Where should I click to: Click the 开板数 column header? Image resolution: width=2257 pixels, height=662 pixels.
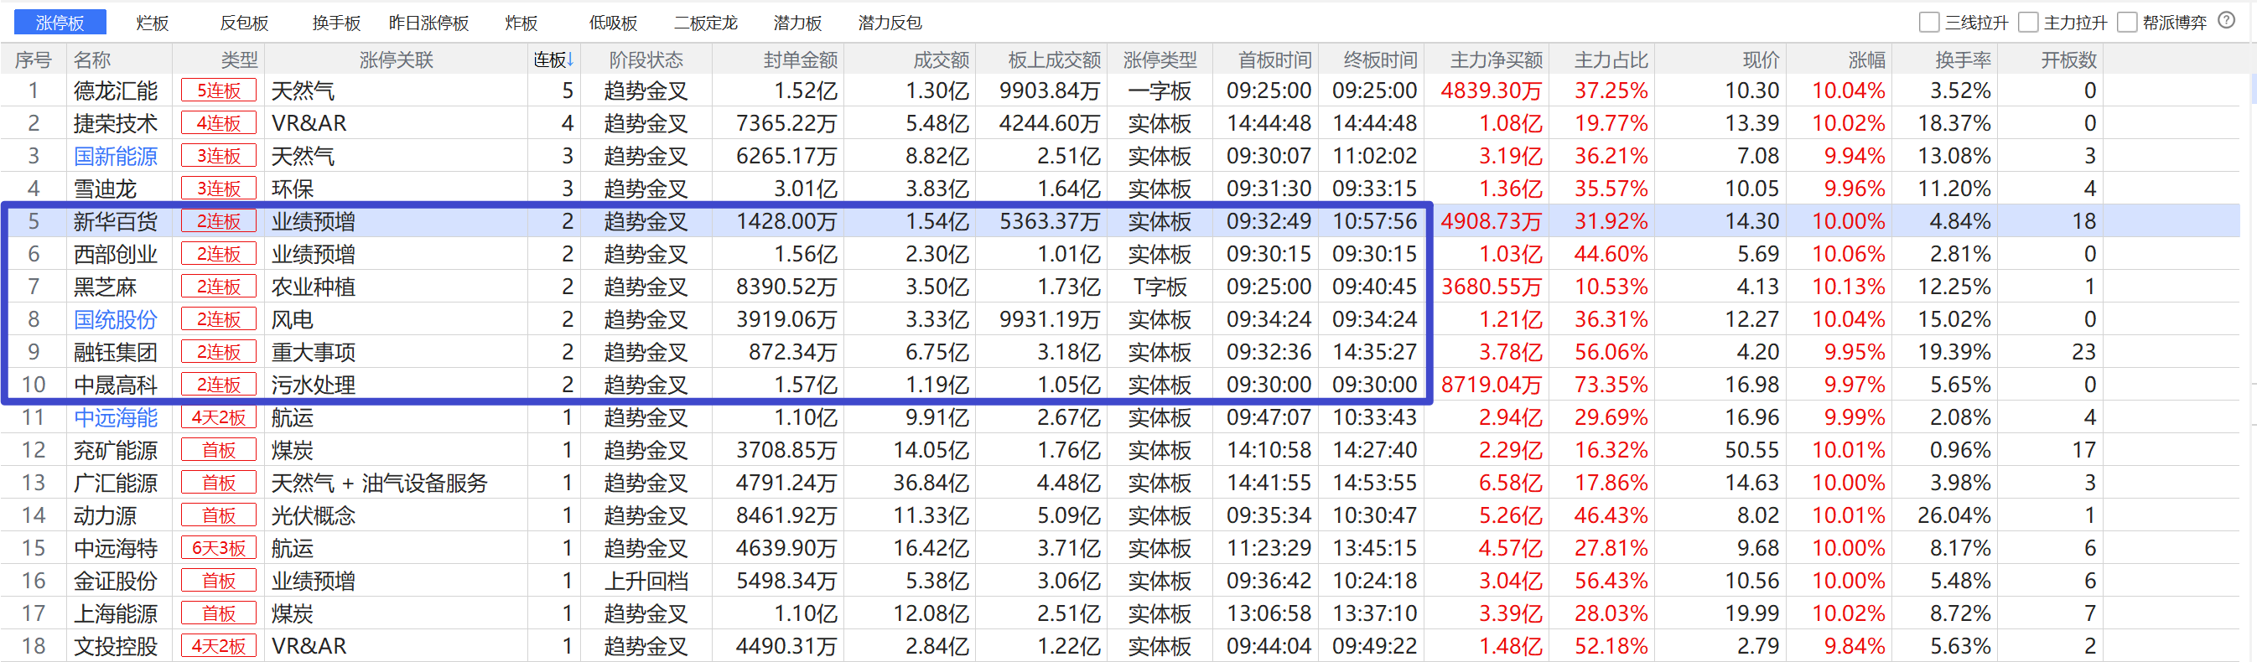[x=2068, y=59]
